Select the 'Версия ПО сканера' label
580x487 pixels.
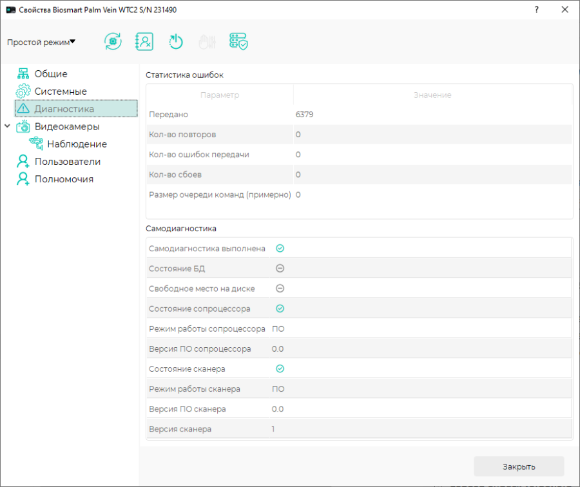point(187,409)
